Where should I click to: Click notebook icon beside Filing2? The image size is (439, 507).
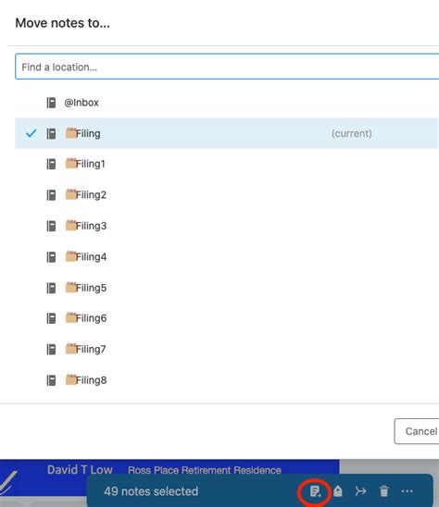coord(51,195)
